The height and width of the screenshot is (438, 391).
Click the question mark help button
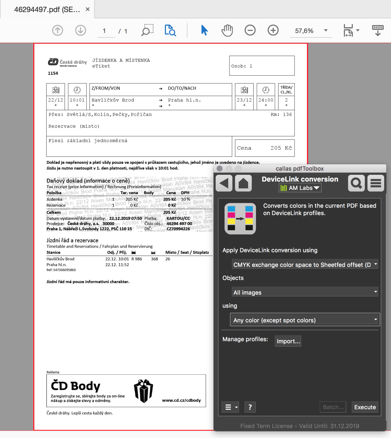click(250, 407)
